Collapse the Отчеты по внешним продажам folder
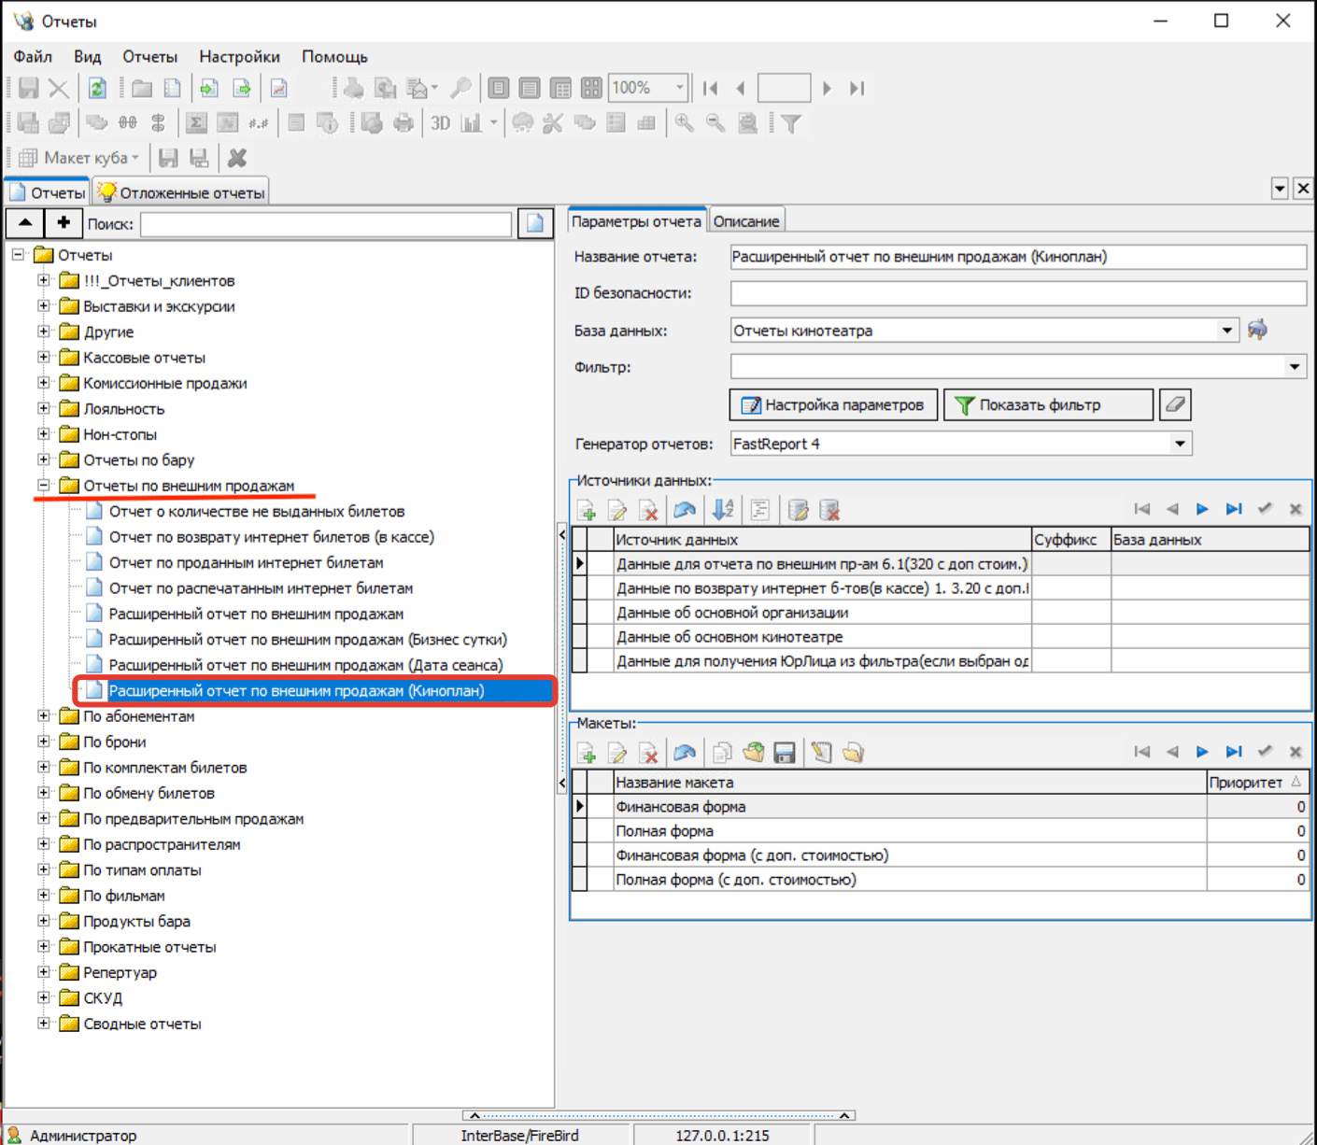 click(44, 486)
